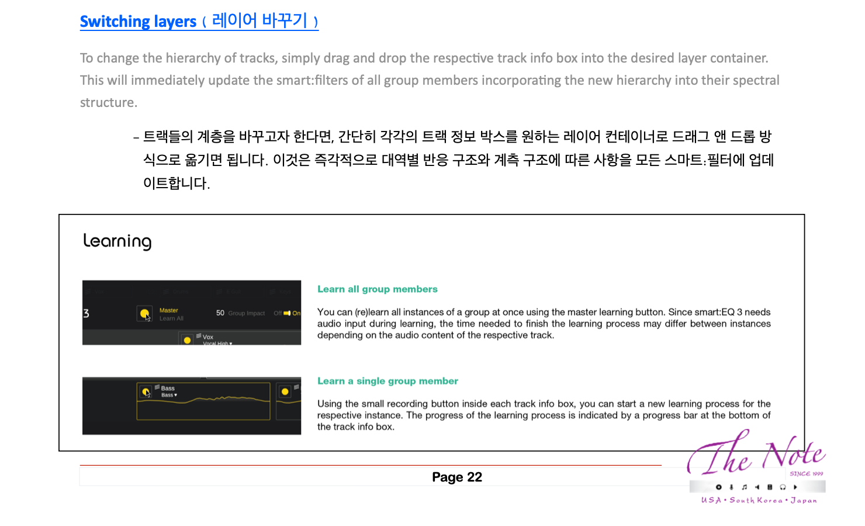Click the smart:EQ 3 logo numeral
Image resolution: width=865 pixels, height=526 pixels.
click(x=86, y=313)
